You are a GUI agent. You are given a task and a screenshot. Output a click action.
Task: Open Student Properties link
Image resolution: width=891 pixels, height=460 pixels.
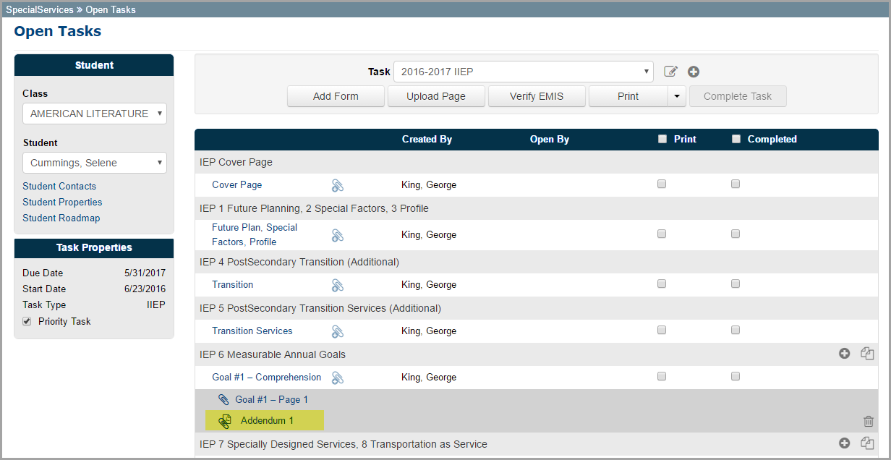(x=62, y=202)
